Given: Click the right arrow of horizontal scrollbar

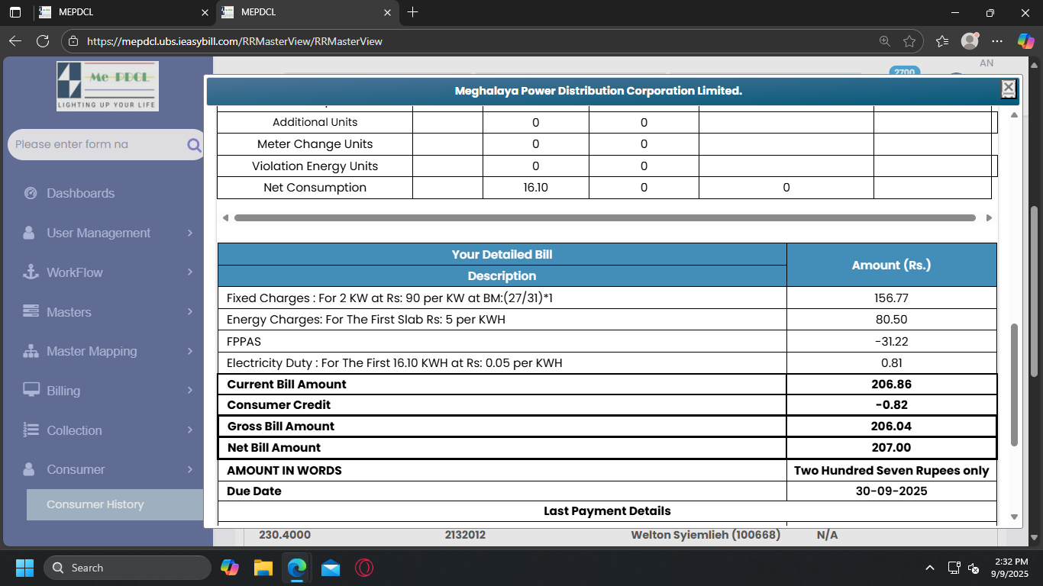Looking at the screenshot, I should click(x=989, y=217).
